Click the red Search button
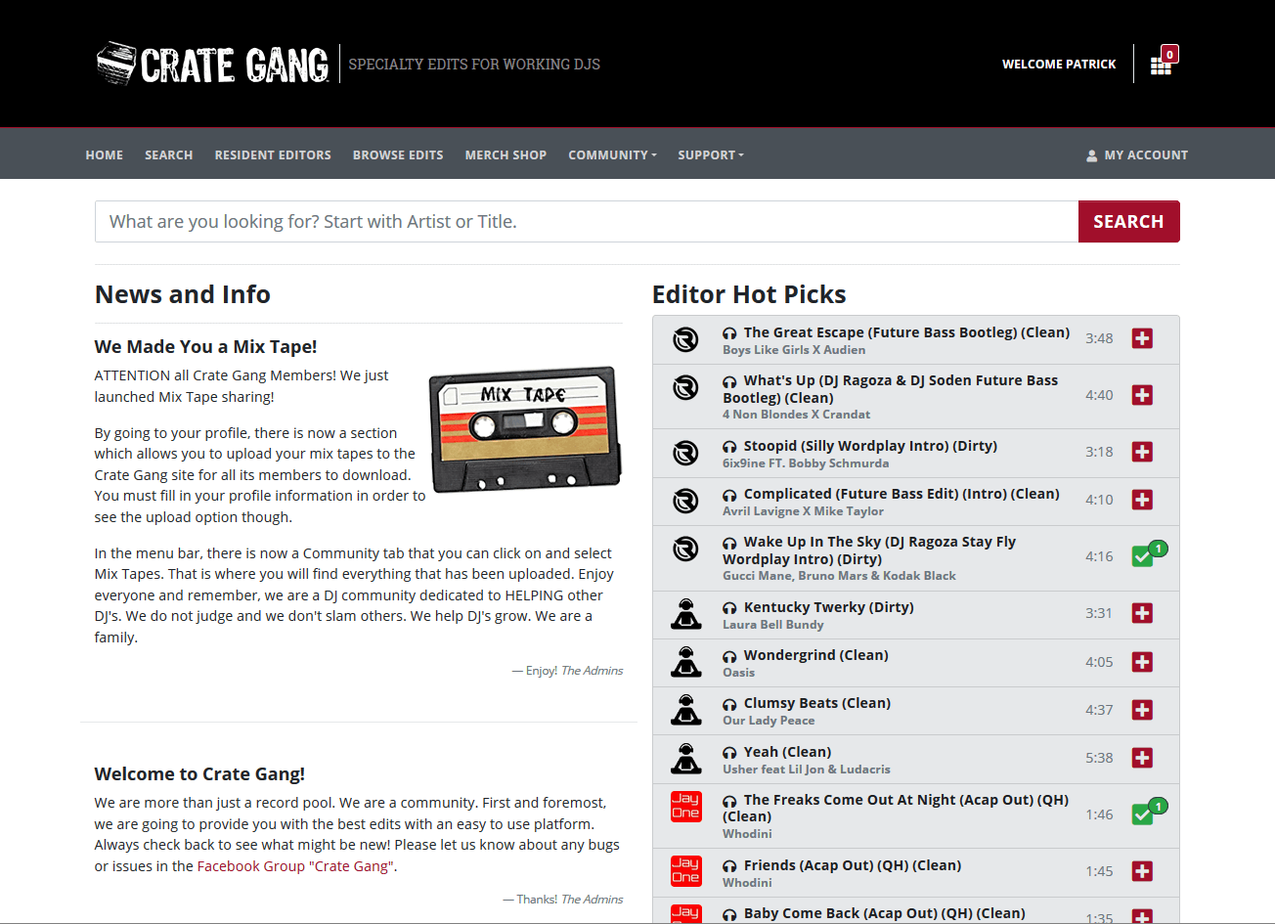Screen dimensions: 1275x924 tap(1128, 222)
